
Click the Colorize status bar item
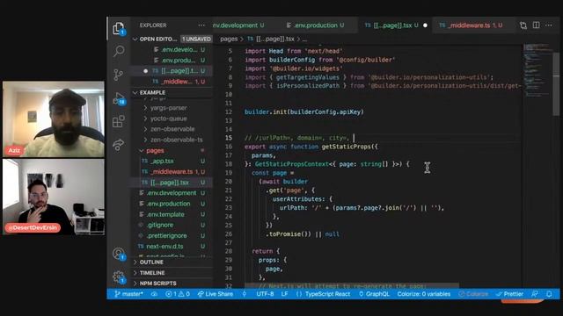point(473,294)
